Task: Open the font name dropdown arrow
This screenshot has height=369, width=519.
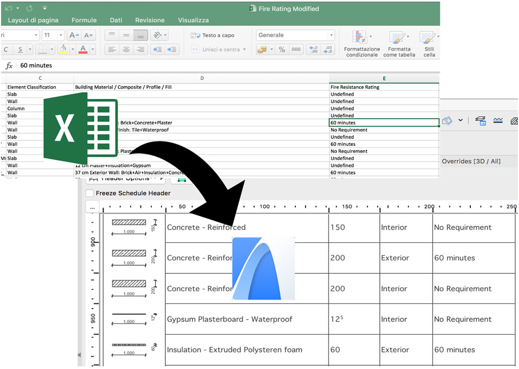Action: tap(36, 35)
